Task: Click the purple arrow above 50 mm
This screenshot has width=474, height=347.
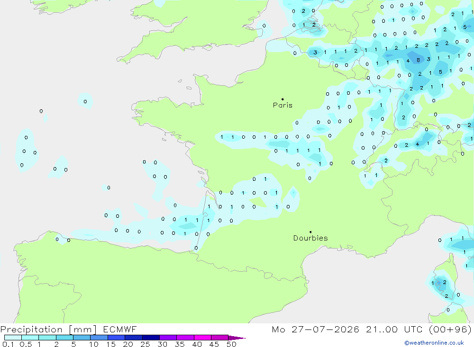Action: (x=237, y=338)
